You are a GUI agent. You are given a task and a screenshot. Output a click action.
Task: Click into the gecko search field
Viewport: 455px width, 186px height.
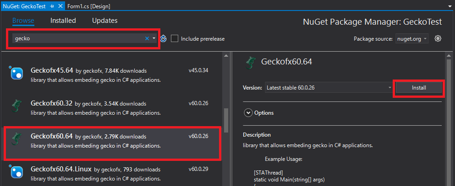pyautogui.click(x=79, y=38)
